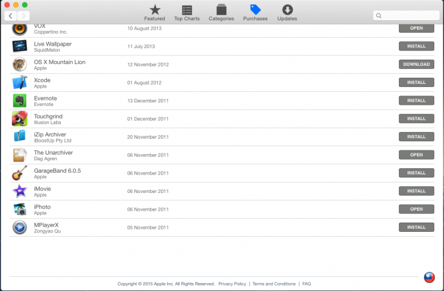Screen dimensions: 444x291
Task: Click the 12 November 2012 purchase date
Action: click(x=148, y=65)
